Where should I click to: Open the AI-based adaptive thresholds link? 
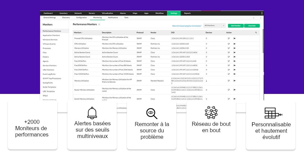point(187,26)
